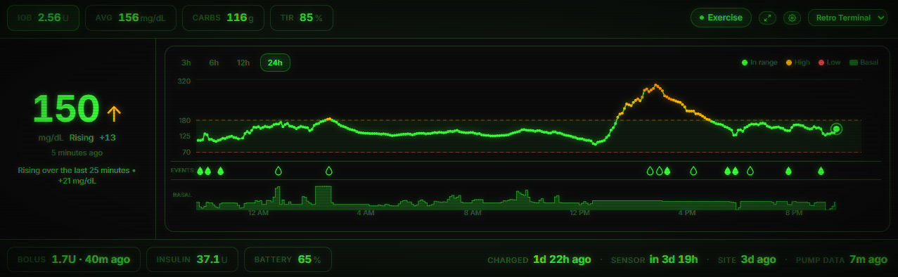Click the CARBS 116 g stat
The height and width of the screenshot is (277, 898).
click(223, 18)
